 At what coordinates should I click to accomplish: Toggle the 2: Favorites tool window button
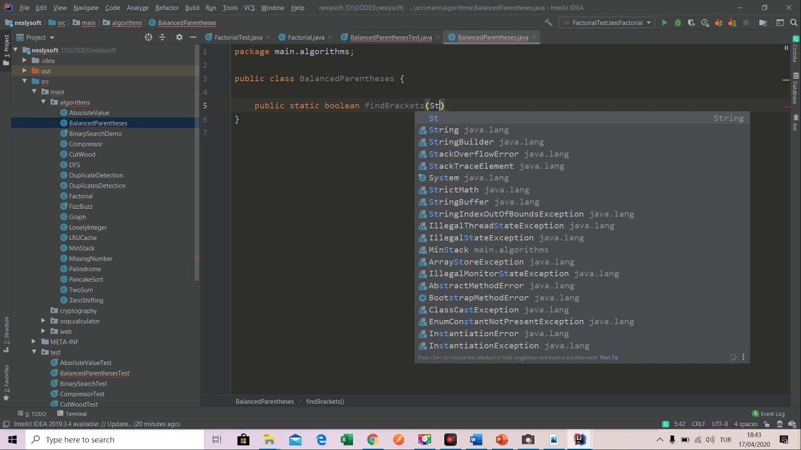(6, 383)
